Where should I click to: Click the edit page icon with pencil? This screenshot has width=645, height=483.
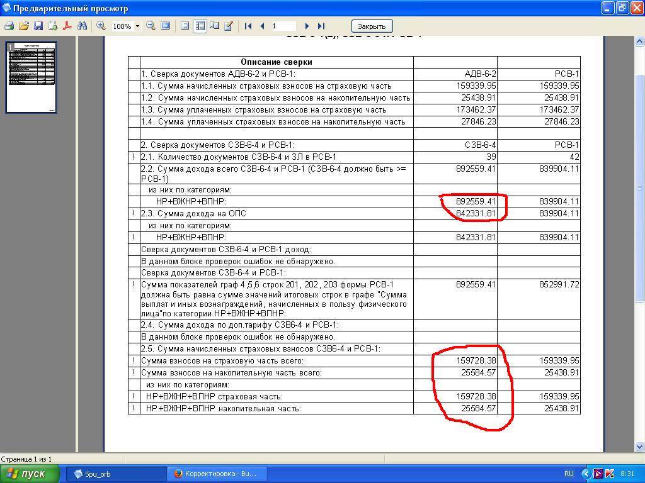pyautogui.click(x=229, y=26)
